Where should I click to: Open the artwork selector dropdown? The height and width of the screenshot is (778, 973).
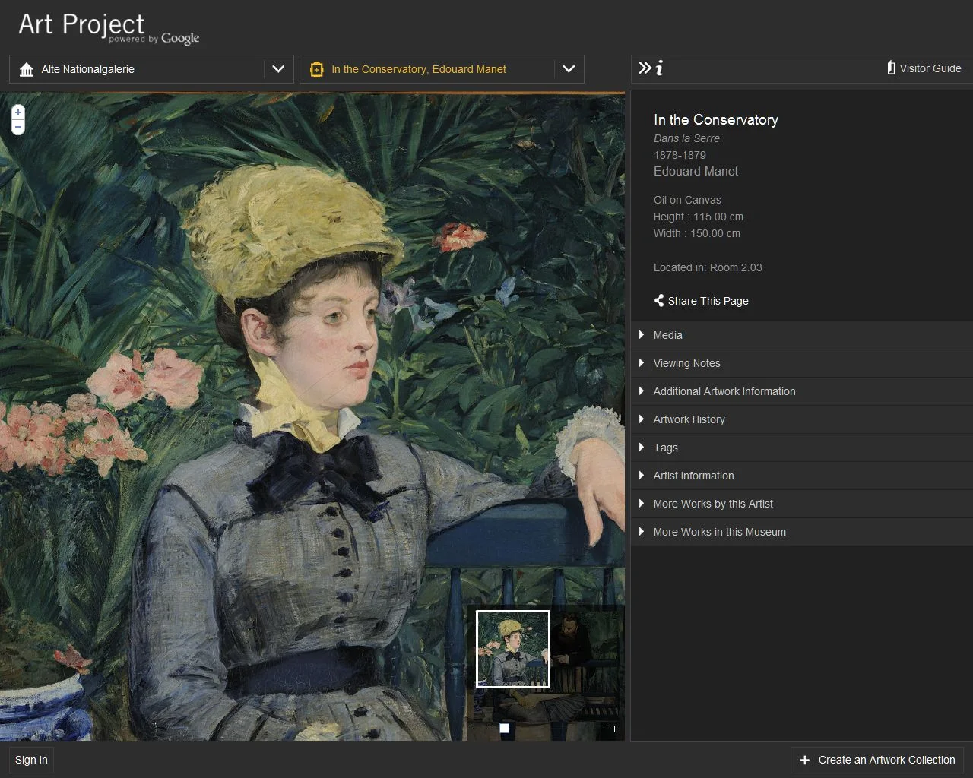point(569,68)
